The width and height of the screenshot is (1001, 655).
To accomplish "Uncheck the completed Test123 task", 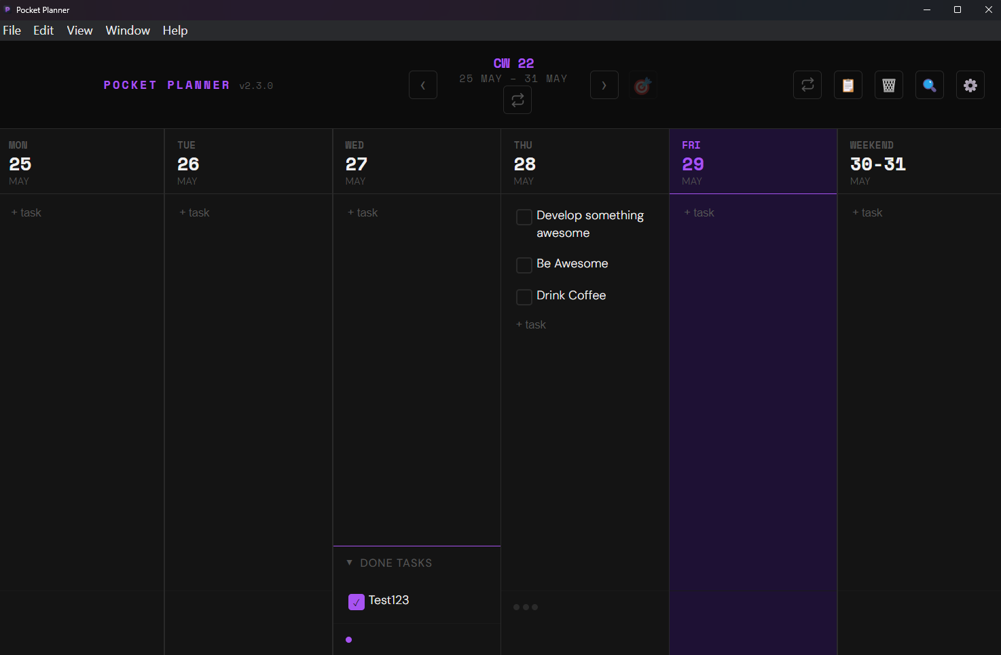I will click(357, 602).
